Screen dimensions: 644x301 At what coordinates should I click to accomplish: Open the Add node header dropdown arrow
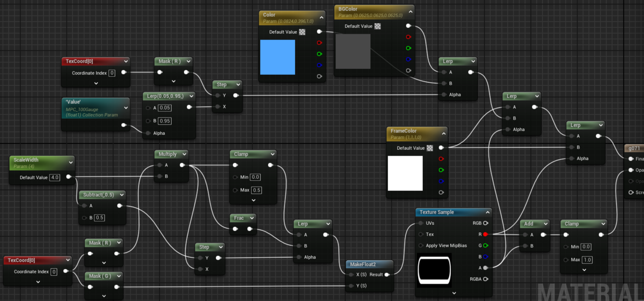coord(545,223)
